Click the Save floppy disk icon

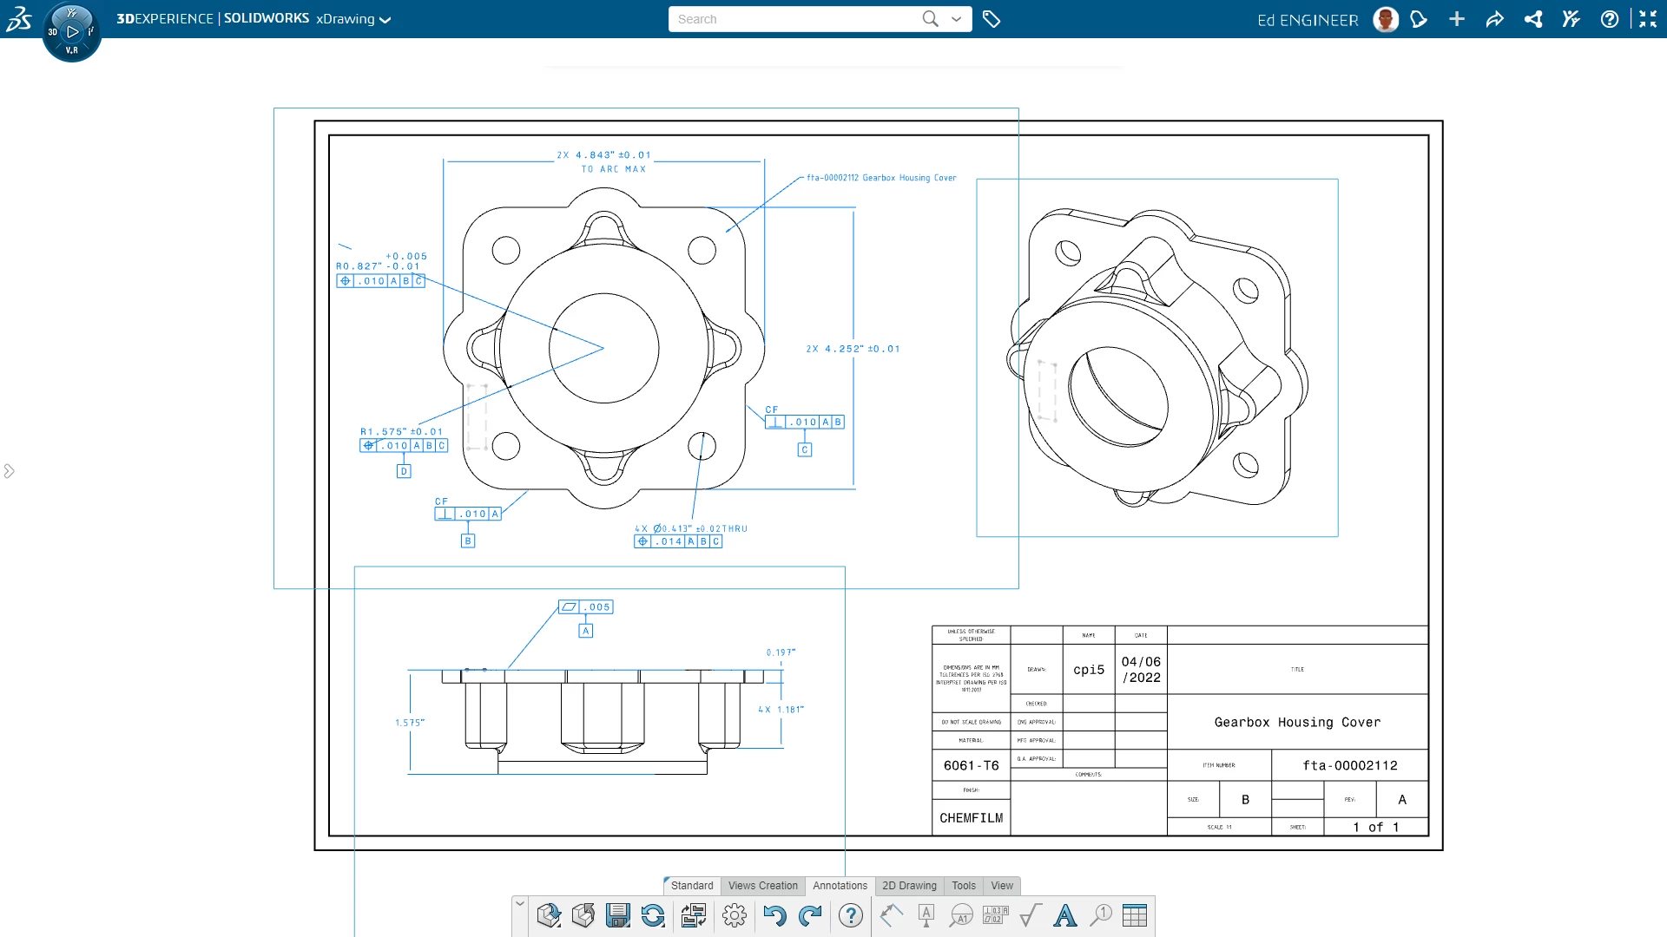[617, 915]
